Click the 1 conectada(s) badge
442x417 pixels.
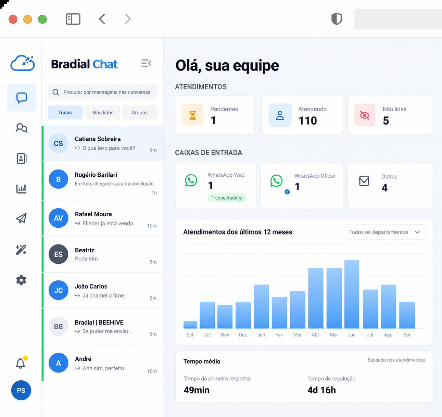[x=227, y=198]
